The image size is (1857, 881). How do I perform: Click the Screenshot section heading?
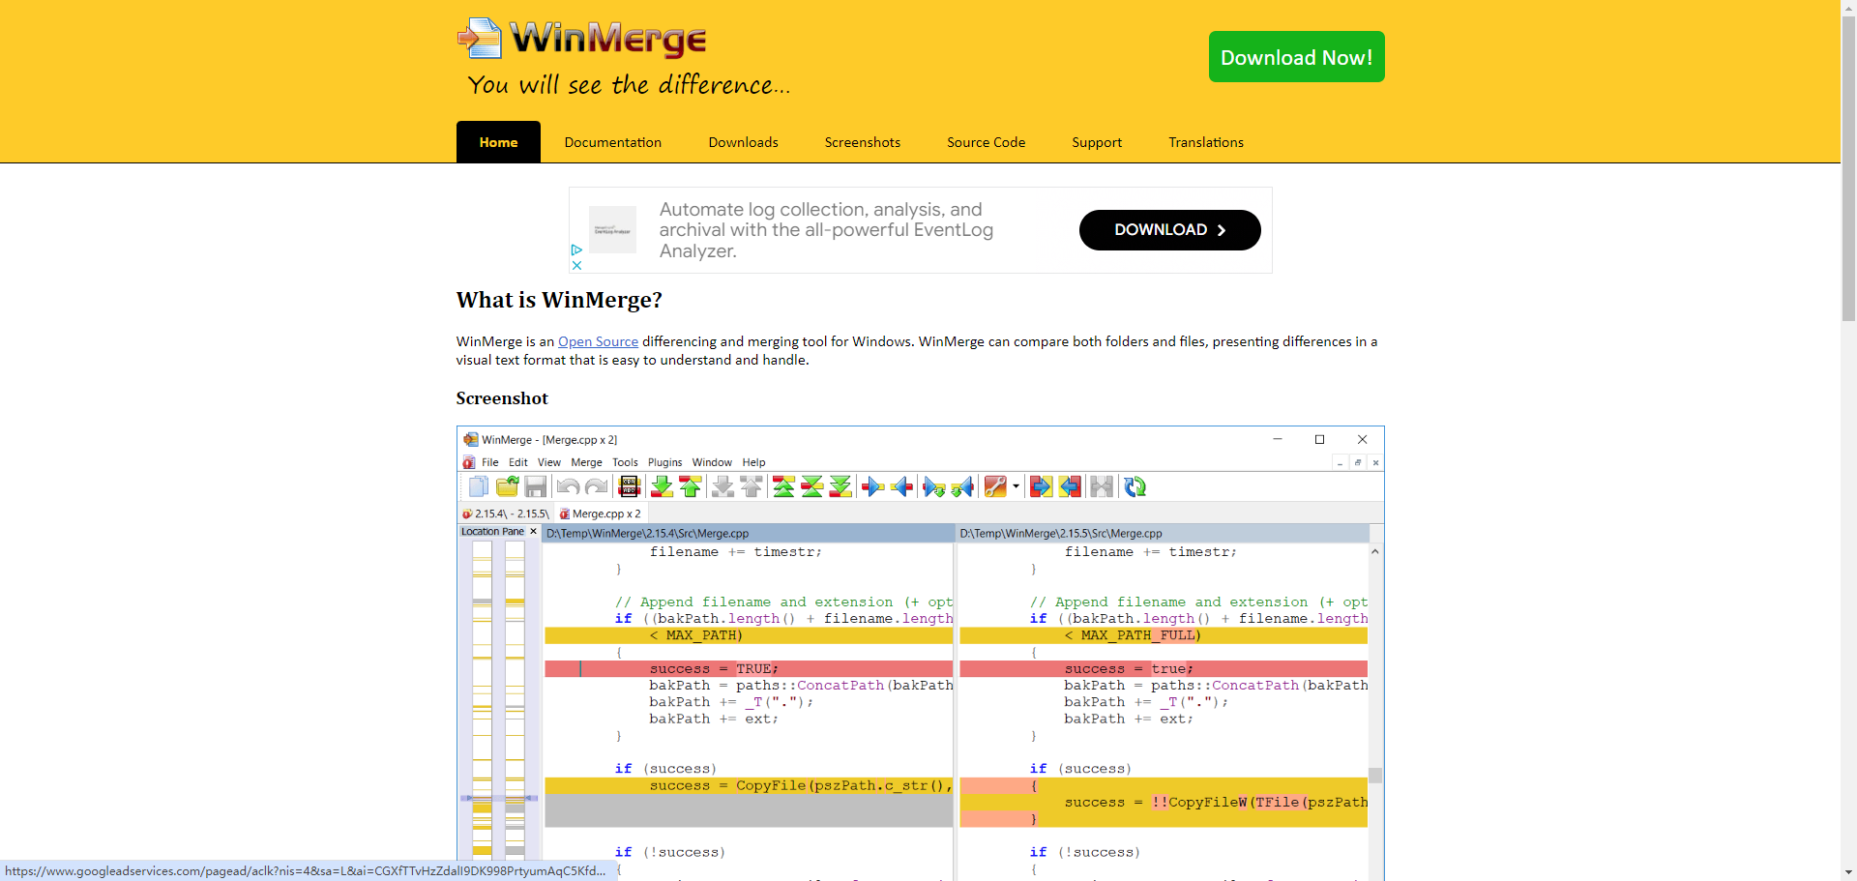tap(502, 398)
